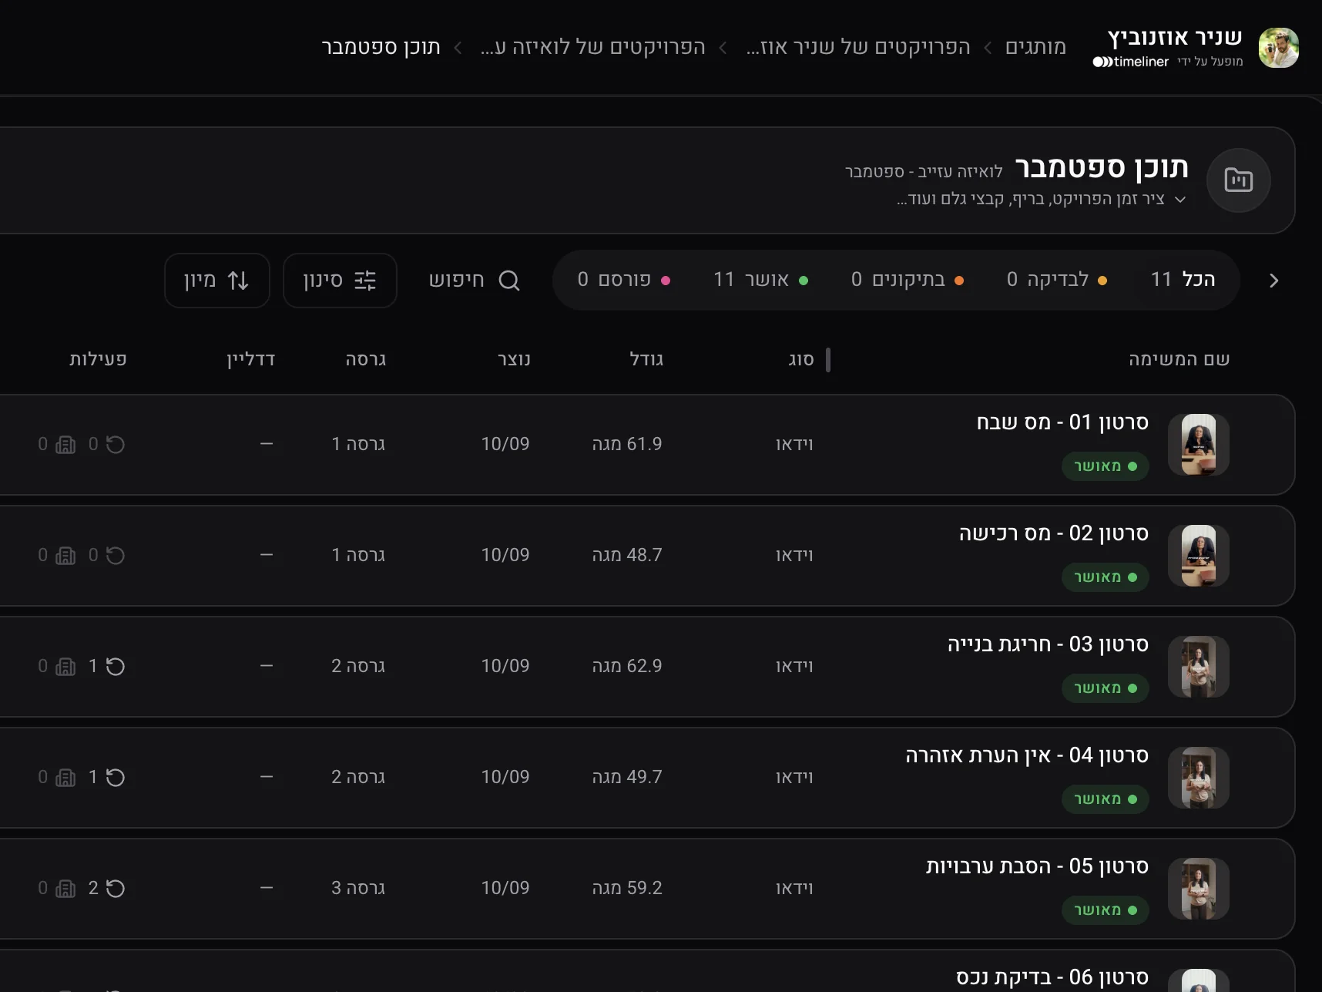The image size is (1322, 992).
Task: Click the גודל column header
Action: tap(646, 360)
